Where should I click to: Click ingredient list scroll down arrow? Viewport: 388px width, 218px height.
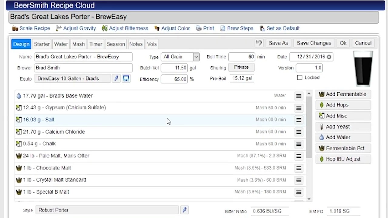coord(309,199)
